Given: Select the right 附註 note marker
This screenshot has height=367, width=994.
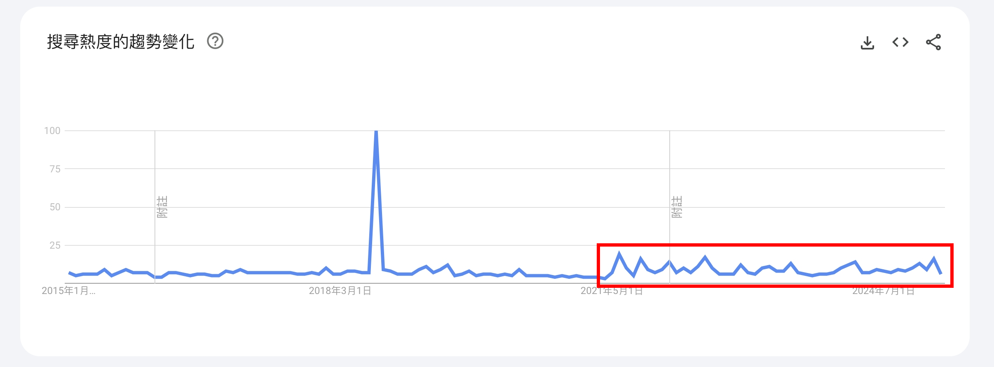Looking at the screenshot, I should click(677, 207).
